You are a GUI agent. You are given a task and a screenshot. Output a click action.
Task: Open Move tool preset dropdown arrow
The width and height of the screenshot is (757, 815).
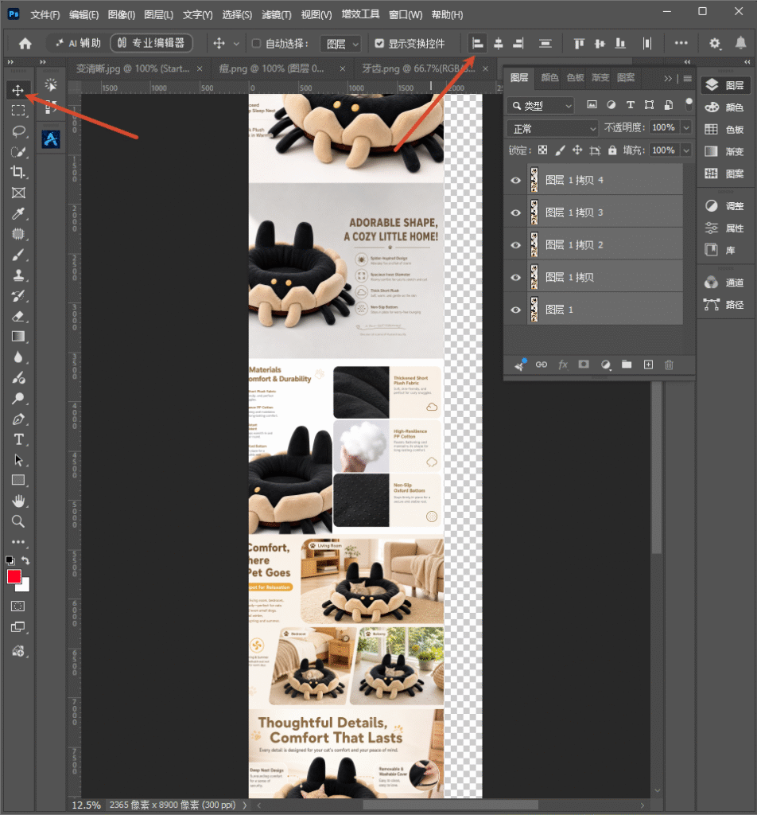pos(236,44)
